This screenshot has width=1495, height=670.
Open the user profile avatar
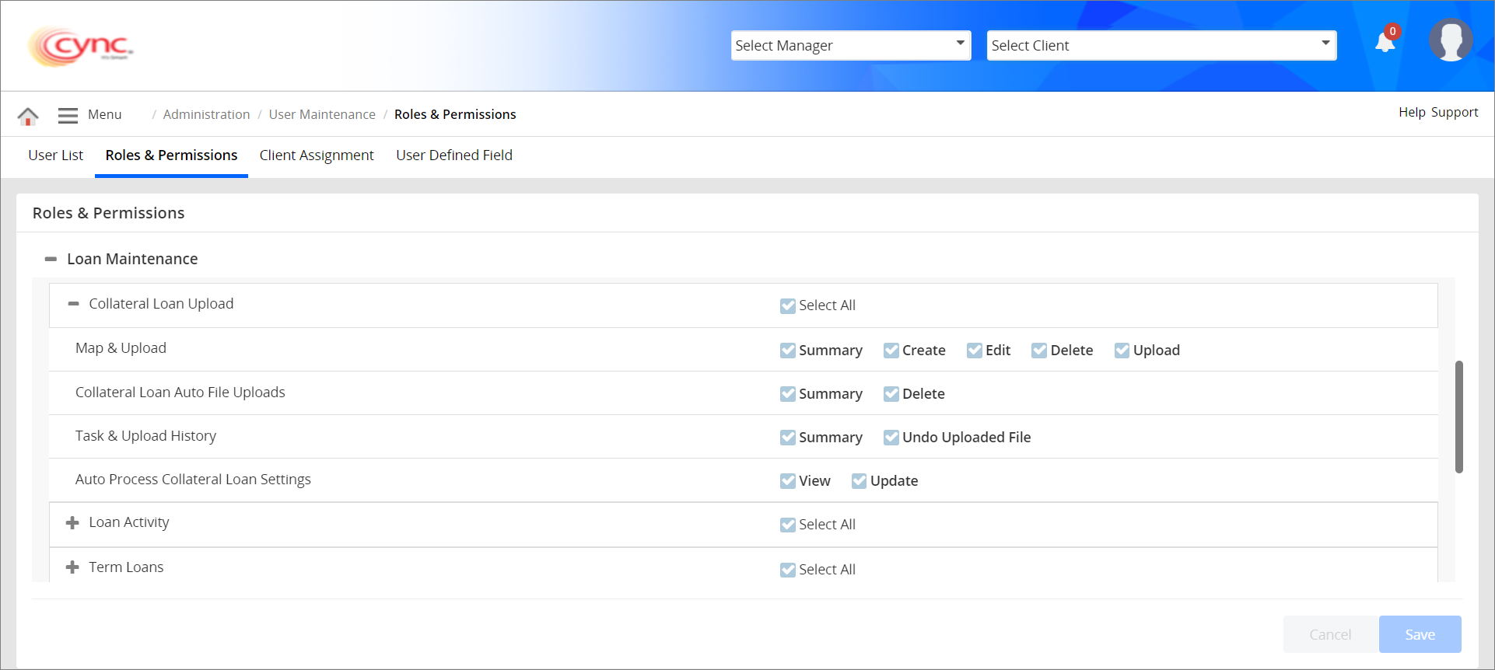point(1450,40)
